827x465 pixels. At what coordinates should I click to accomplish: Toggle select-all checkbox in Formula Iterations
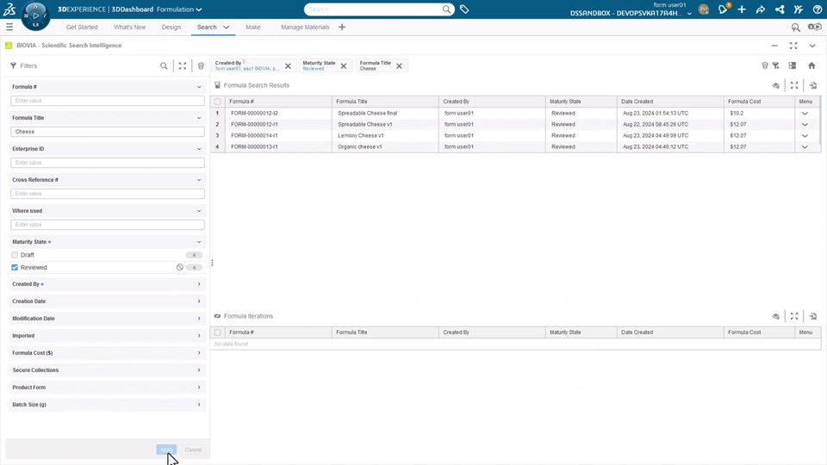click(217, 332)
